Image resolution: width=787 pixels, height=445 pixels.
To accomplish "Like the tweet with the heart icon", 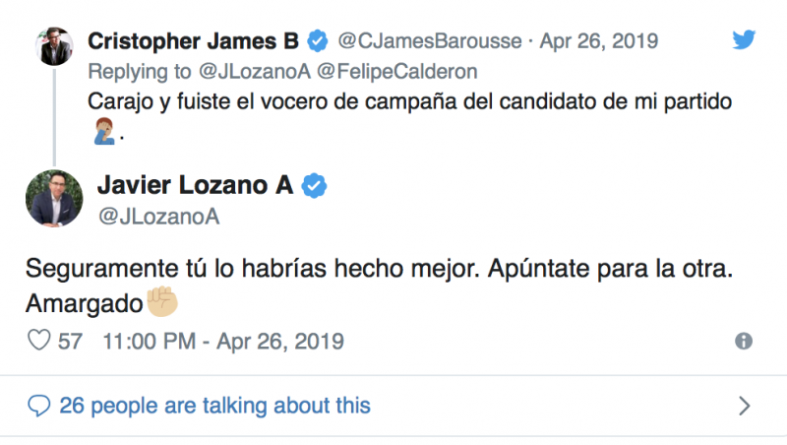I will coord(38,342).
